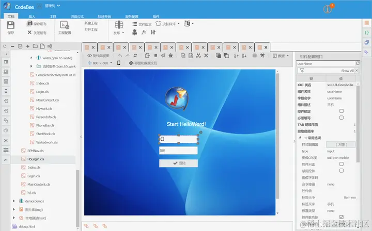This screenshot has width=372, height=231.
Task: Select the 快速开始 ribbon tab
Action: (x=104, y=16)
